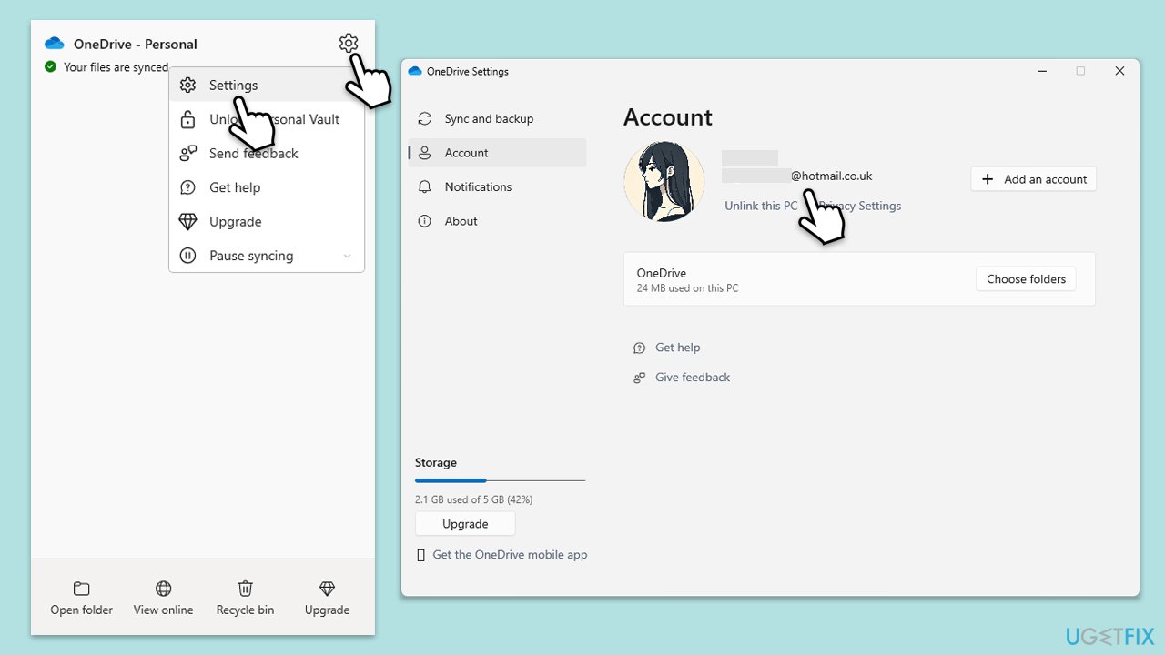
Task: Click the Settings gear icon in dropdown menu
Action: click(x=187, y=85)
